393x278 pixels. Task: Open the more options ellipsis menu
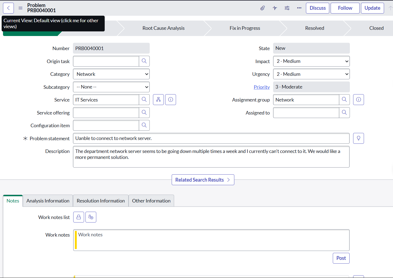click(299, 8)
